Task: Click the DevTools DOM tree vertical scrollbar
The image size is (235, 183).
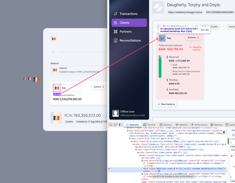Action: pos(228,141)
